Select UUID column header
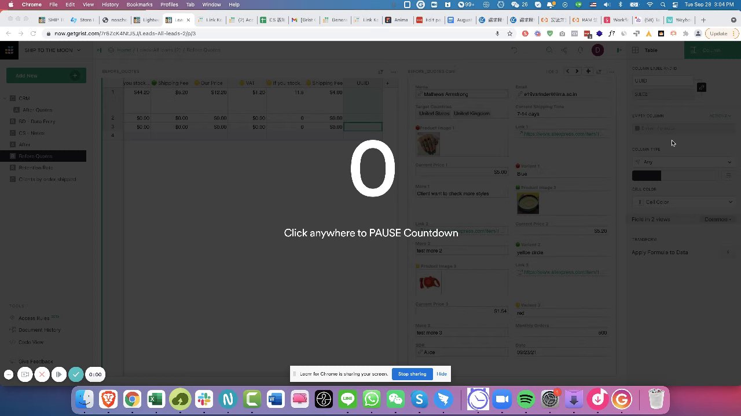 pos(363,83)
